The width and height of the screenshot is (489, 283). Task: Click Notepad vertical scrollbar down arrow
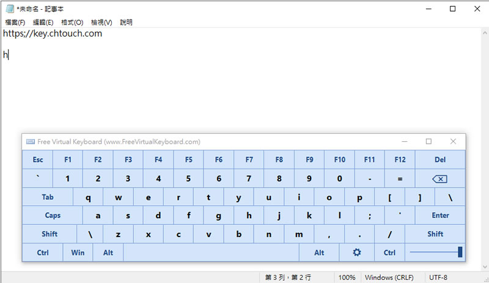(x=485, y=266)
